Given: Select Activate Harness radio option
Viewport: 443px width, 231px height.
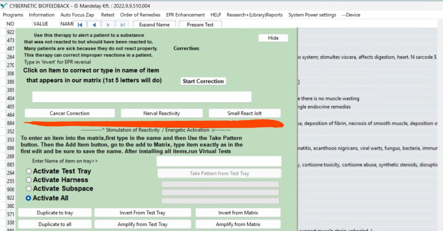Looking at the screenshot, I should click(x=29, y=180).
